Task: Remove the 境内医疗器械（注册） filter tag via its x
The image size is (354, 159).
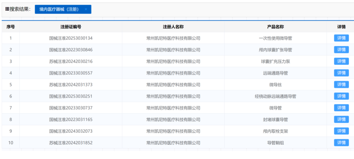Action: pyautogui.click(x=86, y=9)
